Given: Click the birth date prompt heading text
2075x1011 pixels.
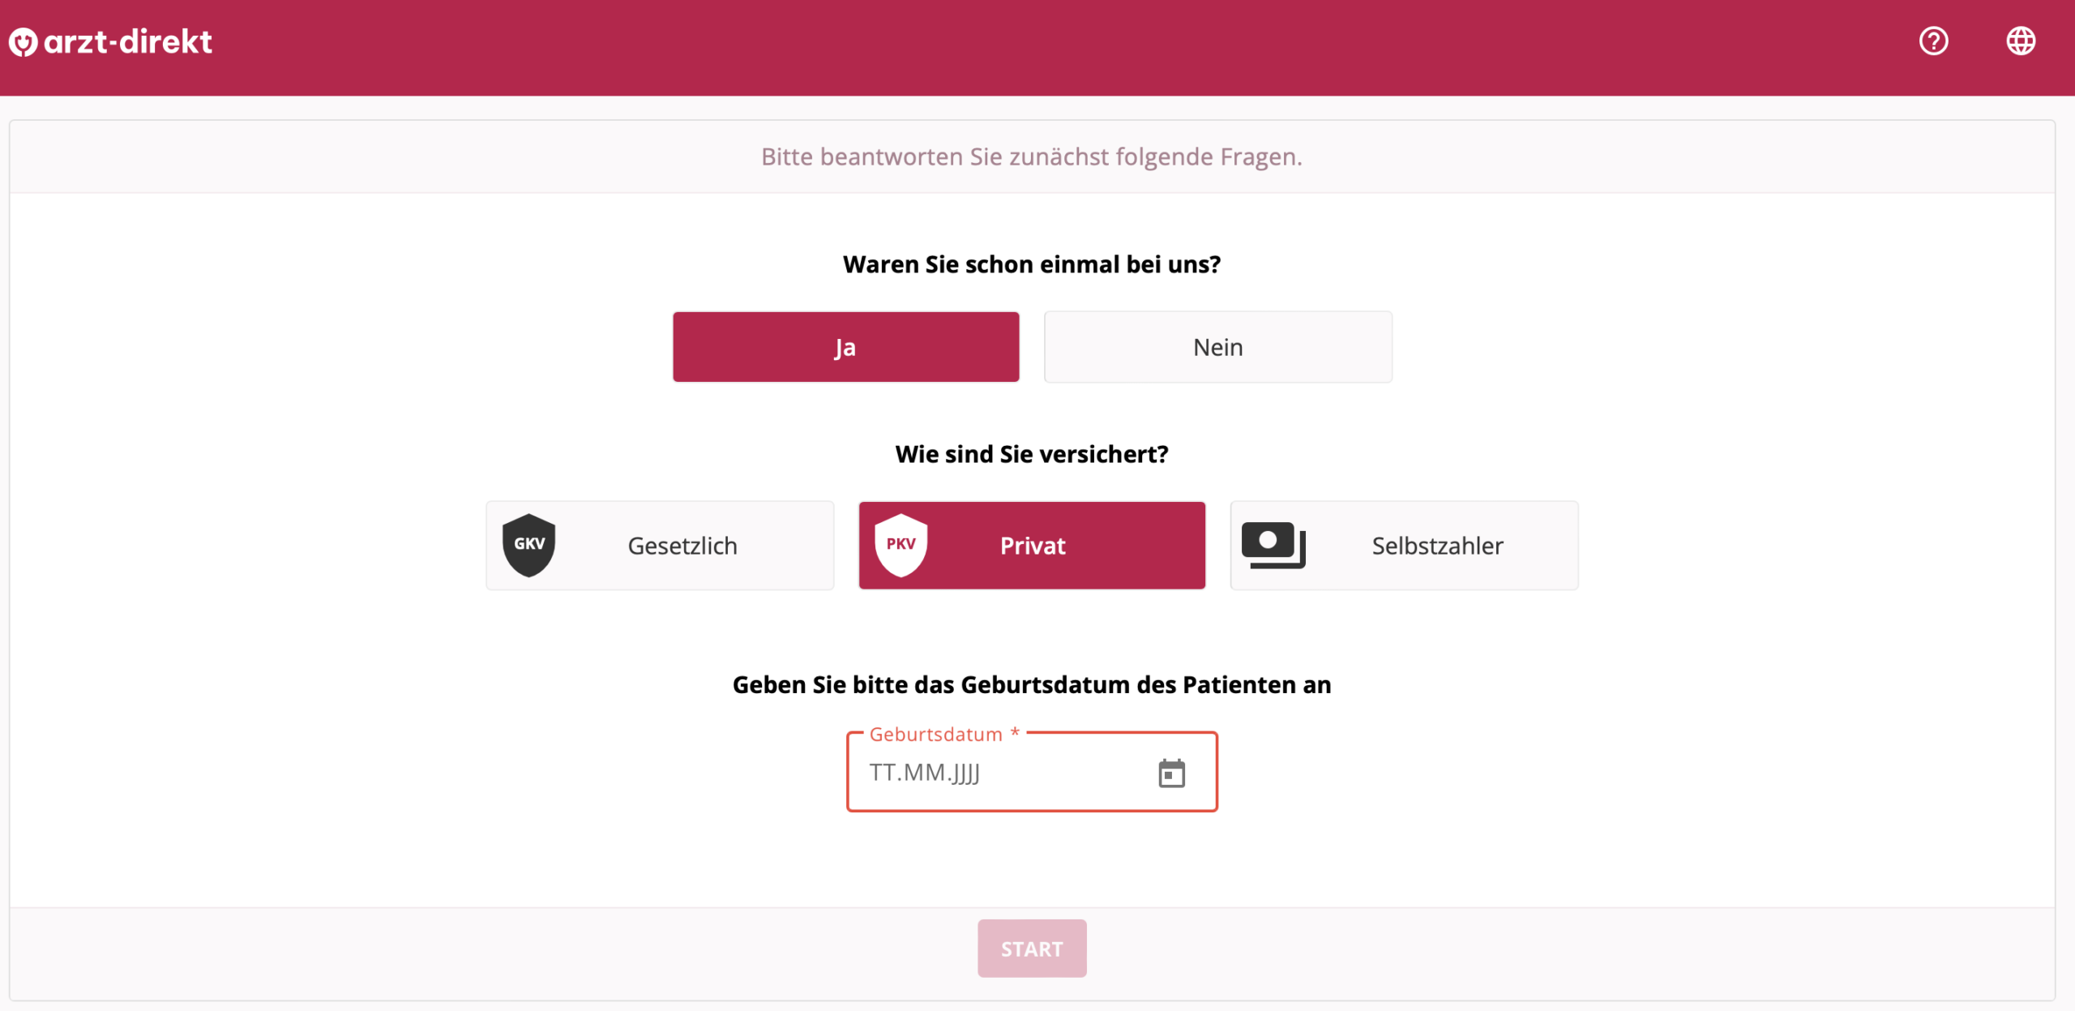Looking at the screenshot, I should [1031, 685].
